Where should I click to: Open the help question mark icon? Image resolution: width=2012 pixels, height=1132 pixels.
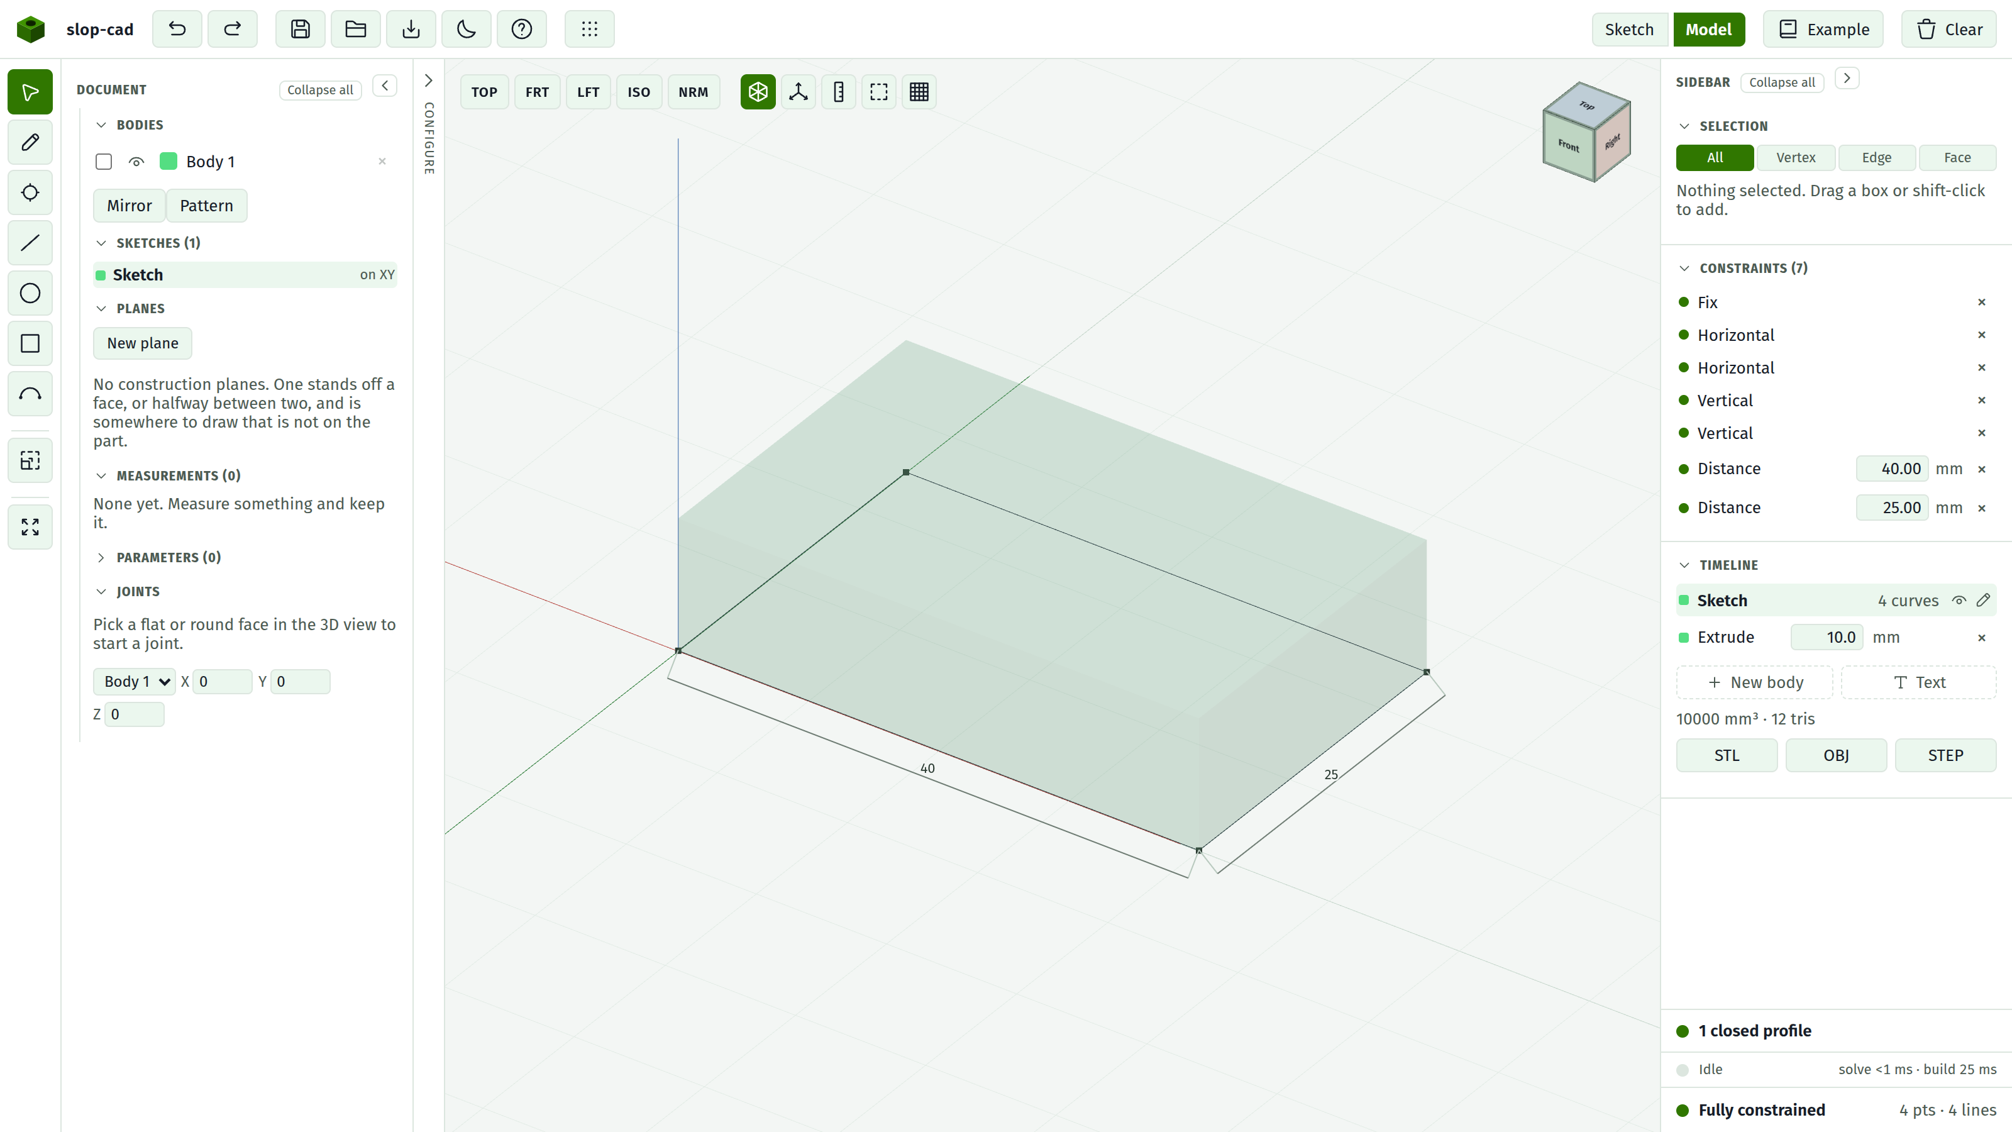tap(522, 29)
